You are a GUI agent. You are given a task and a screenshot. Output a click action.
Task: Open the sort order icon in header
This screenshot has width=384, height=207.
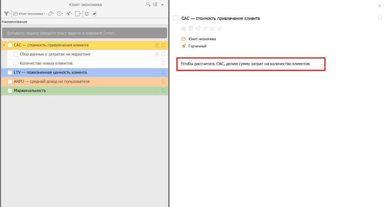coord(155,4)
